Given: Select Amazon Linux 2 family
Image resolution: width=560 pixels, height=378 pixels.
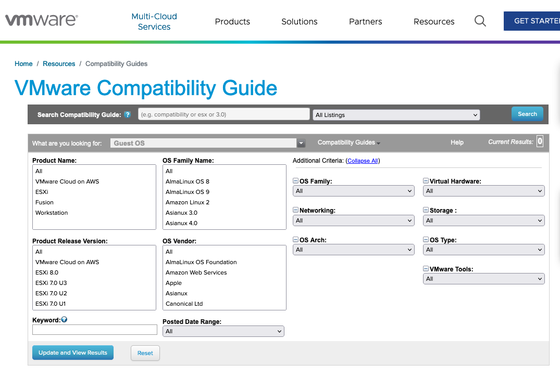Looking at the screenshot, I should coord(225,202).
